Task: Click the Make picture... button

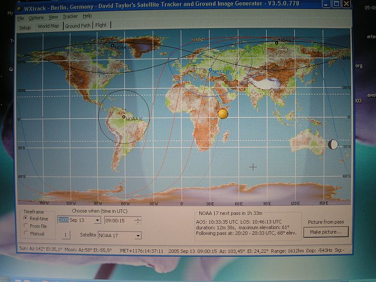Action: pyautogui.click(x=326, y=232)
